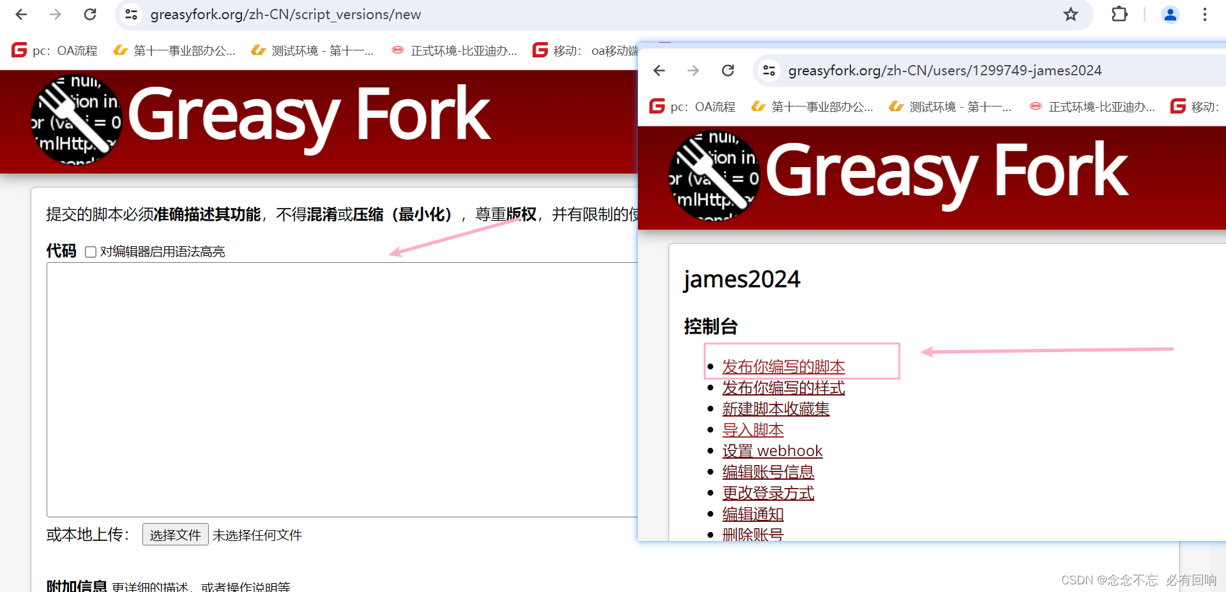Open '正式环境-比亚迪办...' bookmark in right window
1226x592 pixels.
click(x=1092, y=107)
